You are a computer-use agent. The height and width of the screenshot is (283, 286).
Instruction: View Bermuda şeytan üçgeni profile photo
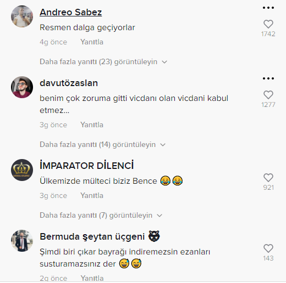[22, 241]
